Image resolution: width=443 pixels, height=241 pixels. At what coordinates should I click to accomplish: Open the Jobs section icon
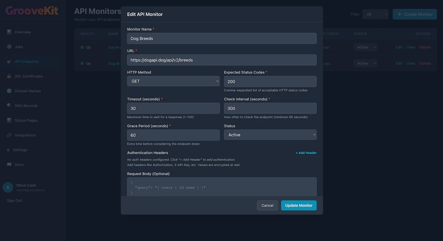pos(10,47)
